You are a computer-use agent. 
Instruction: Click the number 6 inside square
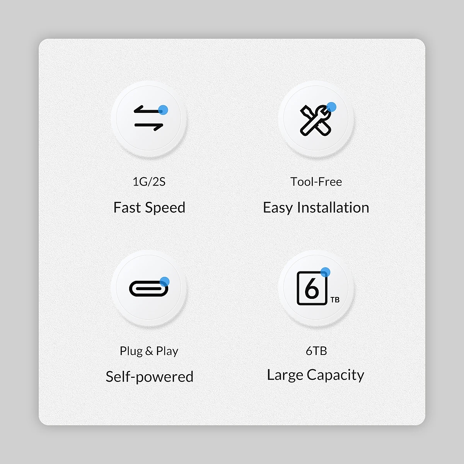(312, 288)
